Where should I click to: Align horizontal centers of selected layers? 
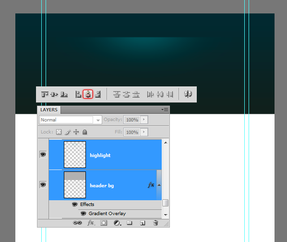[x=88, y=94]
